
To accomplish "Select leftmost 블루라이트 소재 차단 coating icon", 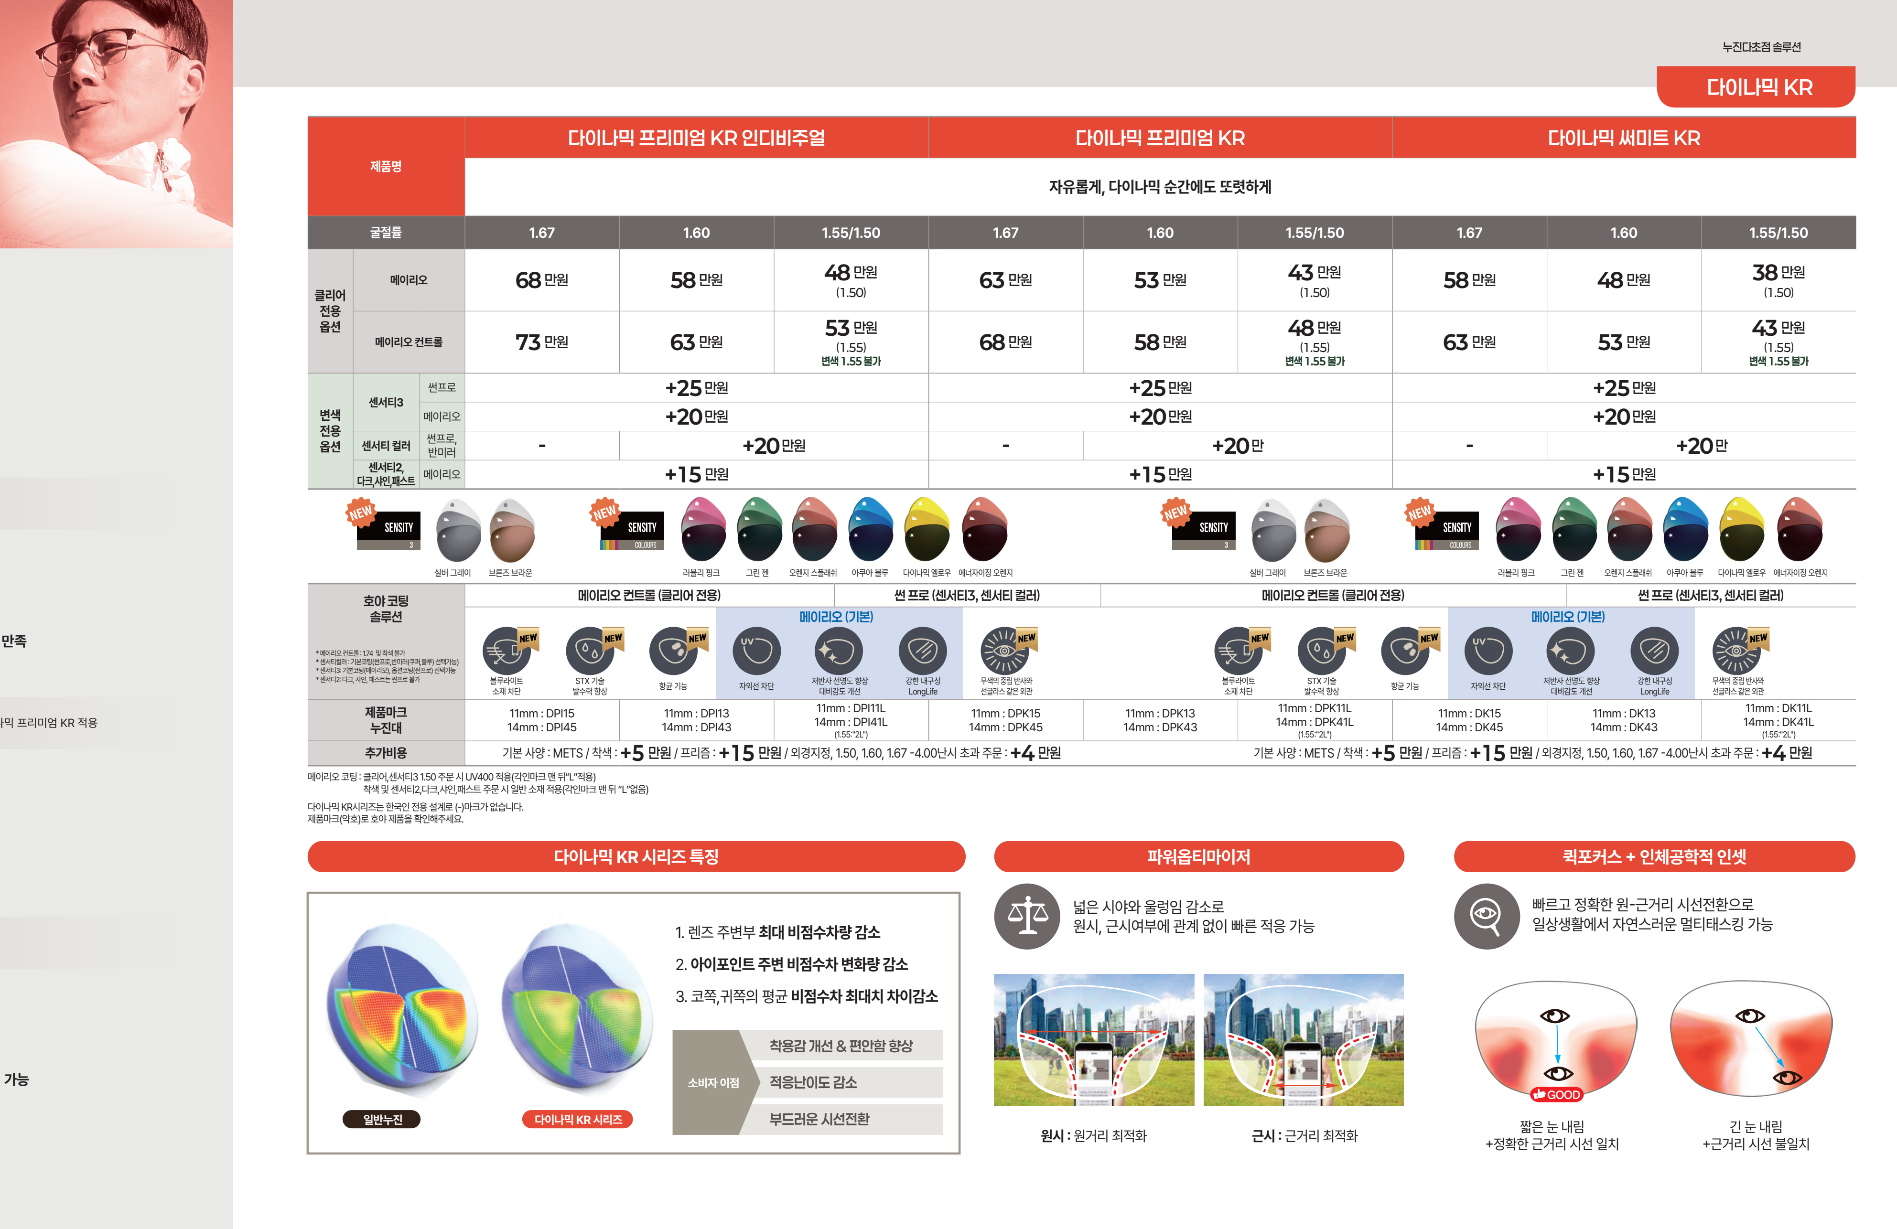I will 507,652.
